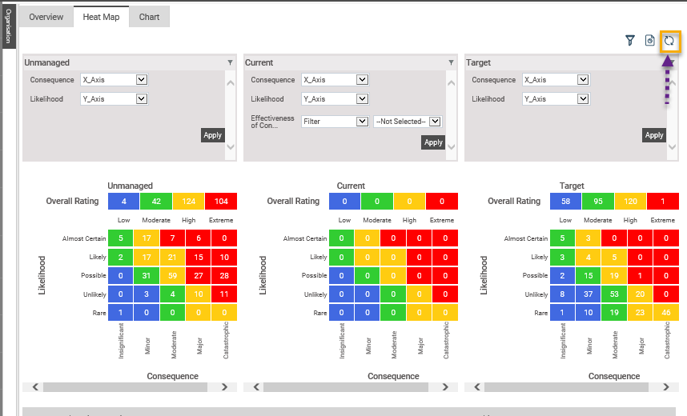
Task: Click the report export document icon
Action: (650, 41)
